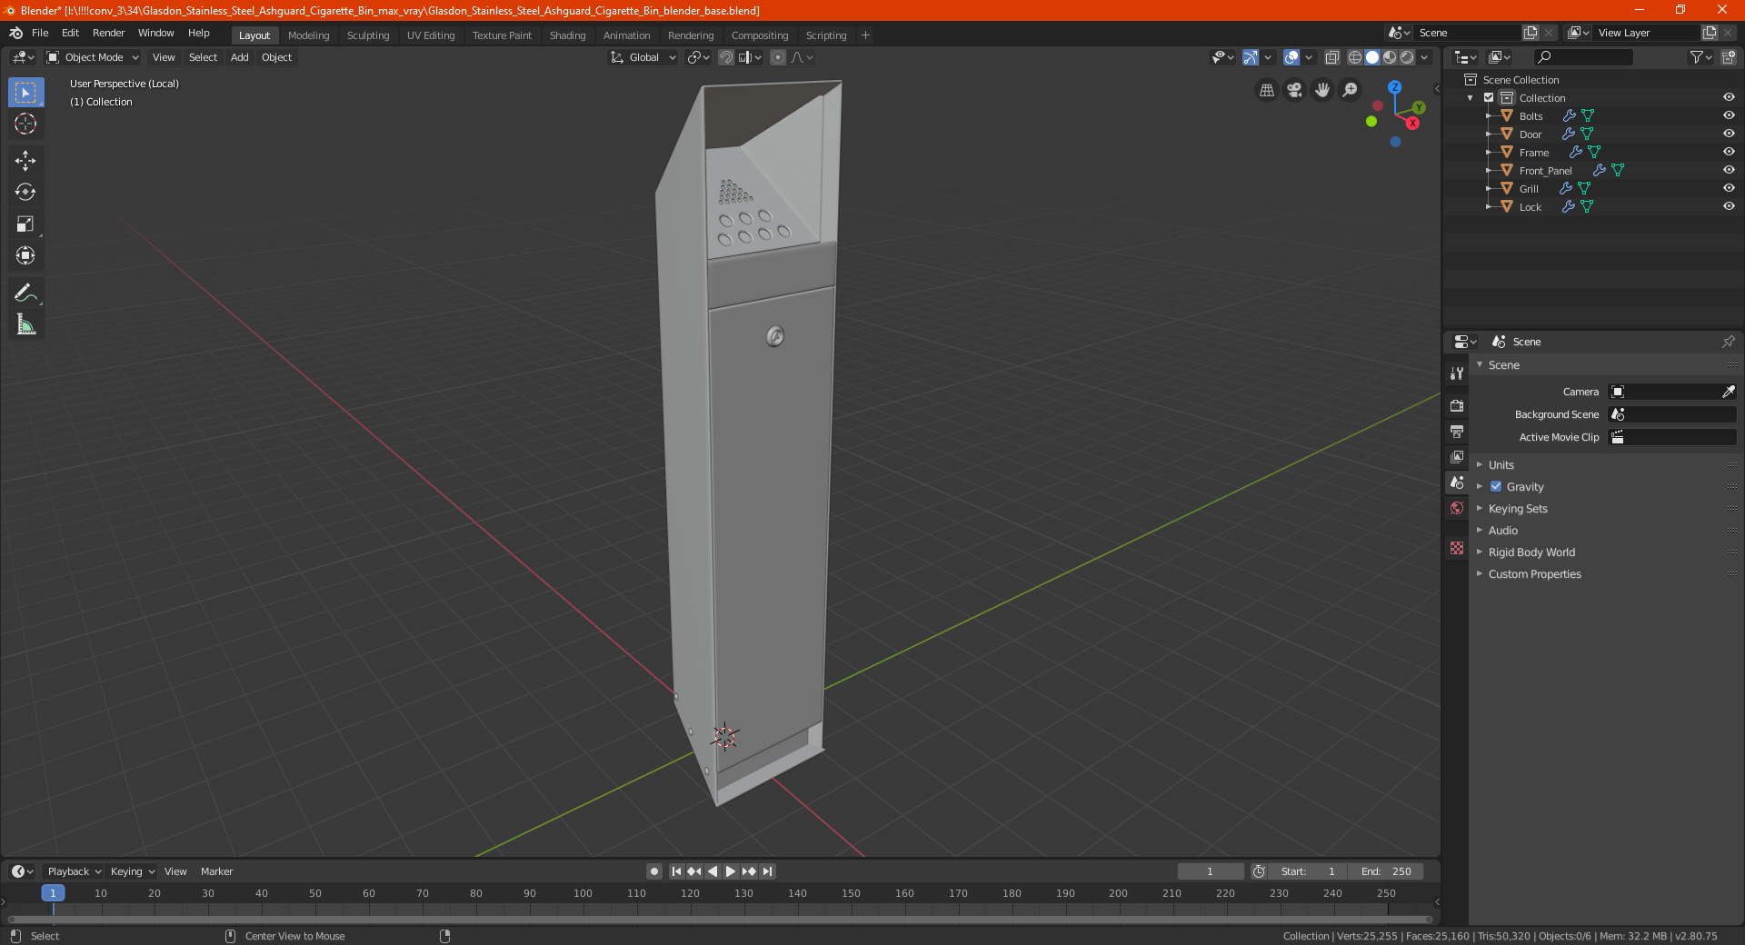
Task: Uncheck the Gravity checkbox
Action: [1496, 487]
